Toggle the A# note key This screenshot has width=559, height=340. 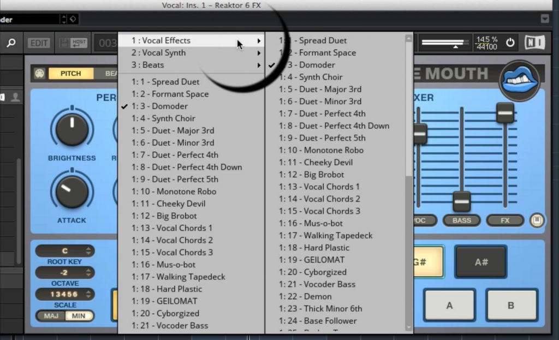point(480,262)
